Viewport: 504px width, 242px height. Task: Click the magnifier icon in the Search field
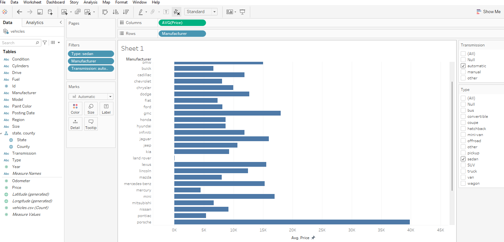click(x=37, y=43)
